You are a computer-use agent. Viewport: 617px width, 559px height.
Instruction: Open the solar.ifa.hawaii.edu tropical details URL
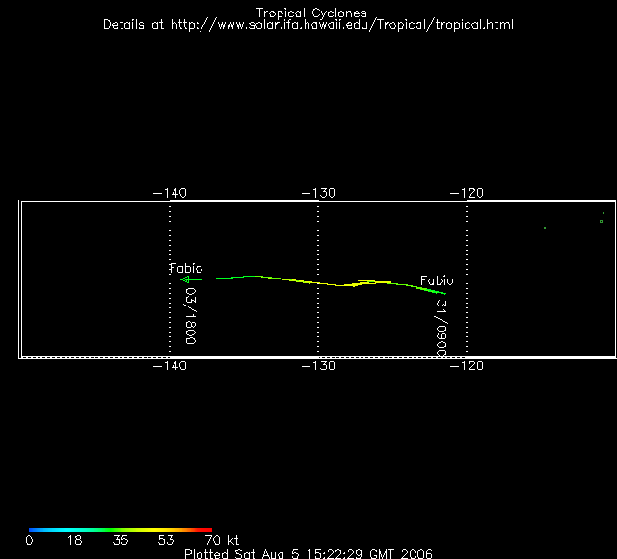coord(308,24)
